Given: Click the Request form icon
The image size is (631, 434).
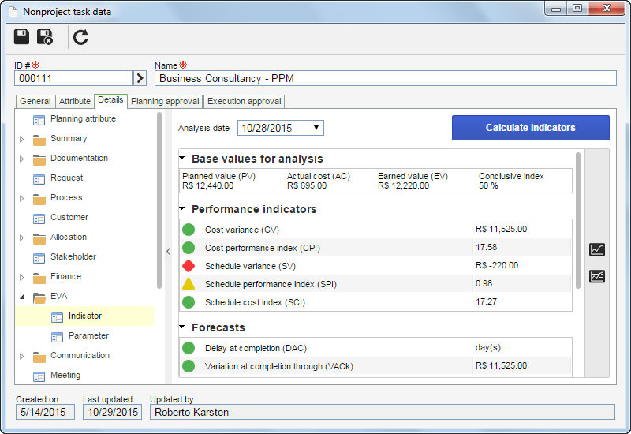Looking at the screenshot, I should click(39, 179).
